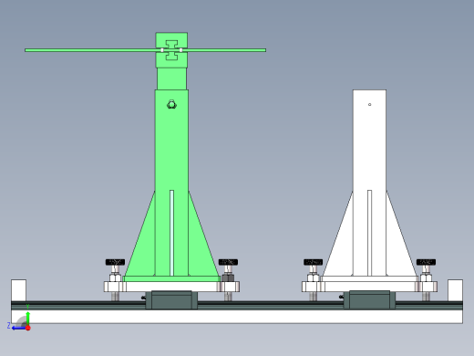The width and height of the screenshot is (474, 356).
Task: Click the red origin ball of triad
Action: coord(28,328)
